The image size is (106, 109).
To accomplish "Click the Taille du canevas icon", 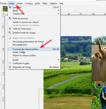I will tap(10, 19).
